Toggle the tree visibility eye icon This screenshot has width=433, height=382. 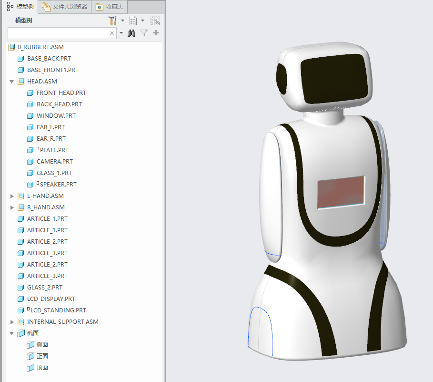155,21
